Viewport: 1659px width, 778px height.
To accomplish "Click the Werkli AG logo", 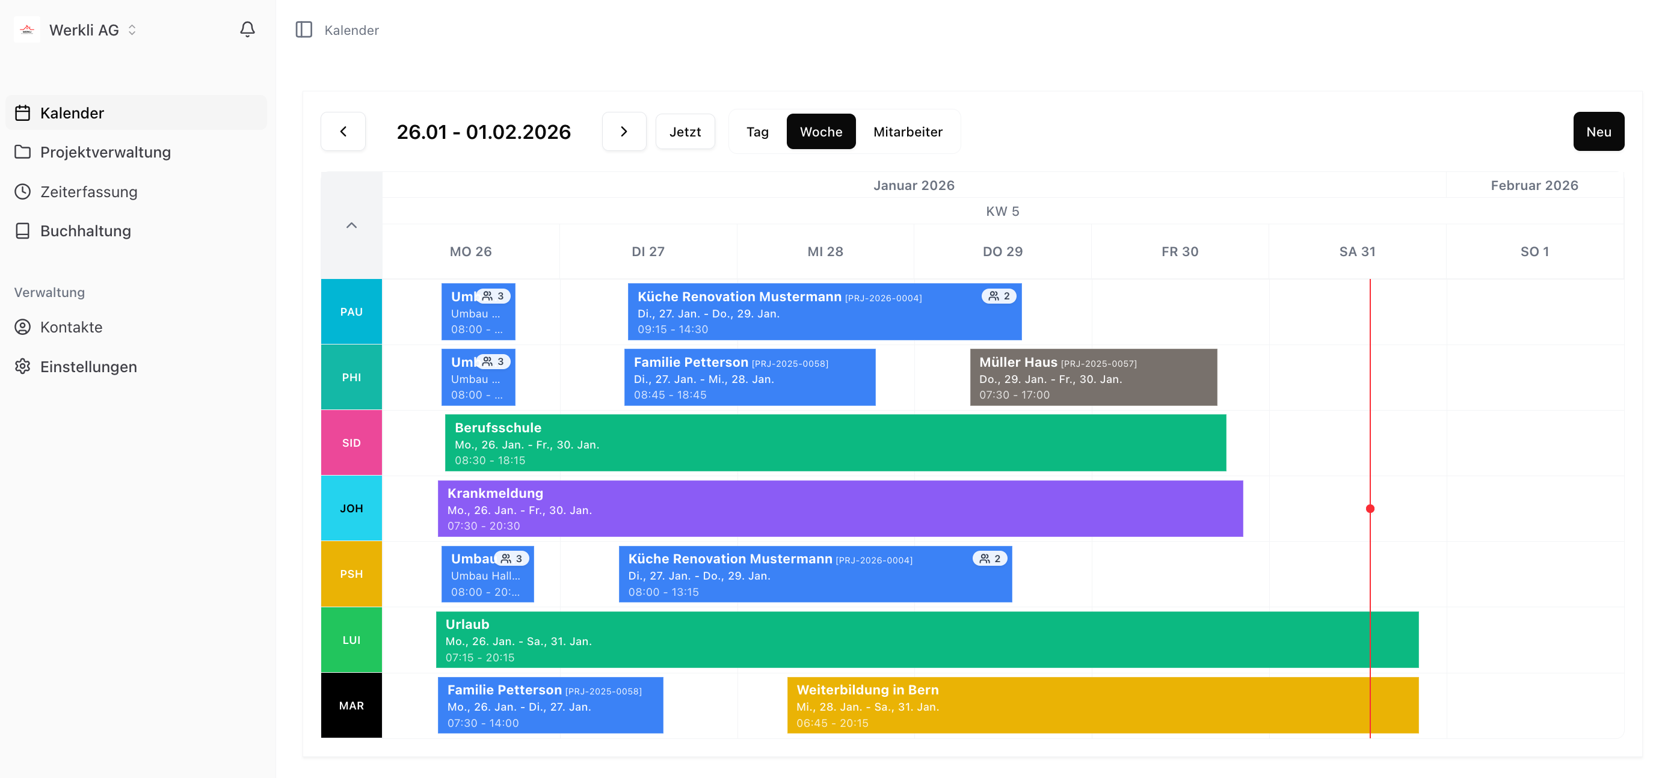I will point(27,29).
